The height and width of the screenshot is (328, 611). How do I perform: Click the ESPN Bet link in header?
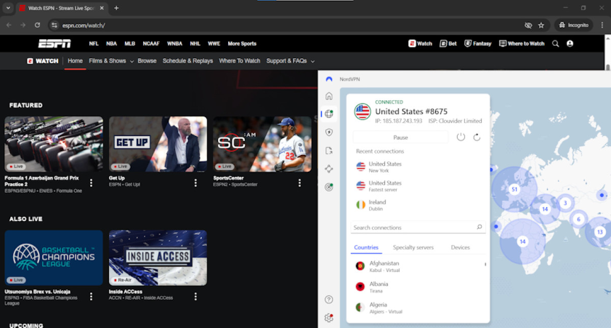[448, 44]
